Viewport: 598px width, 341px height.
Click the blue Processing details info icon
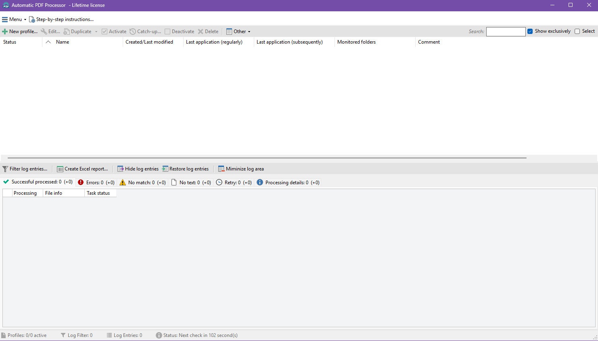(x=260, y=182)
